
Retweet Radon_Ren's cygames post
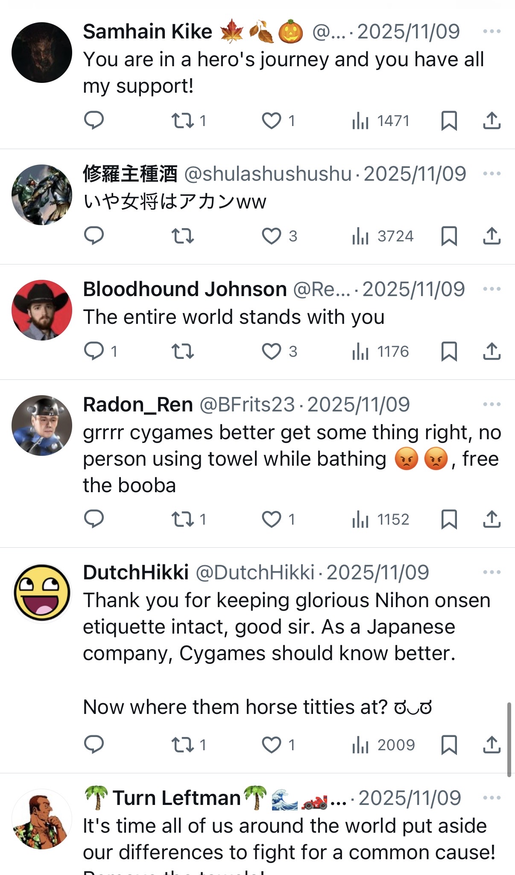click(x=183, y=520)
